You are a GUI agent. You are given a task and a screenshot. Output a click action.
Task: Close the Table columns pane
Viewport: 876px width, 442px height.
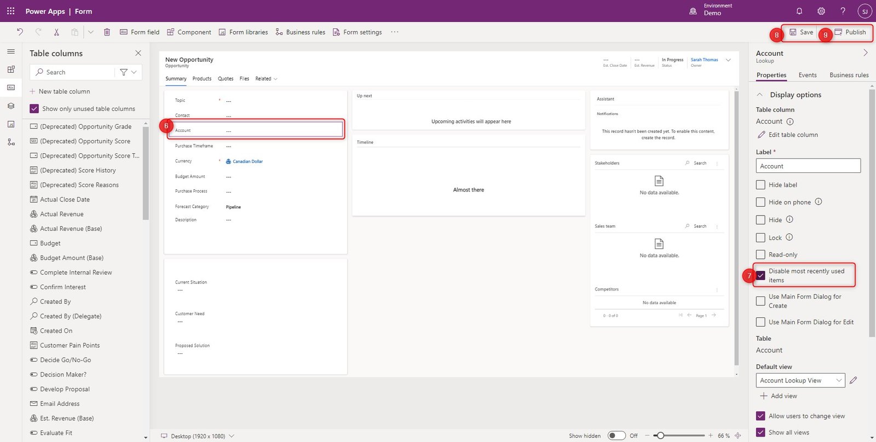coord(138,53)
